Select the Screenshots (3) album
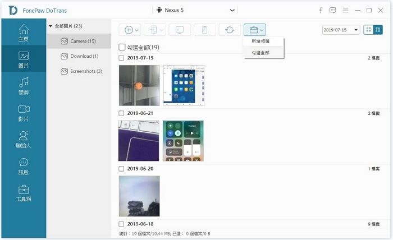The image size is (393, 240). [79, 71]
